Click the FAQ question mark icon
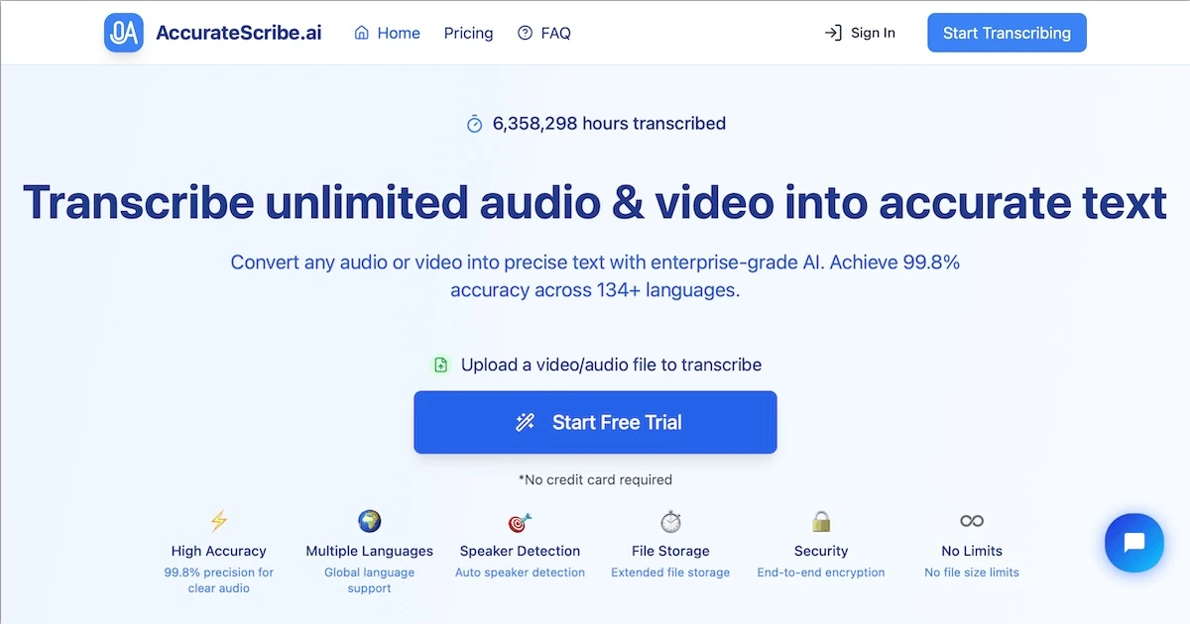This screenshot has height=624, width=1190. [523, 33]
